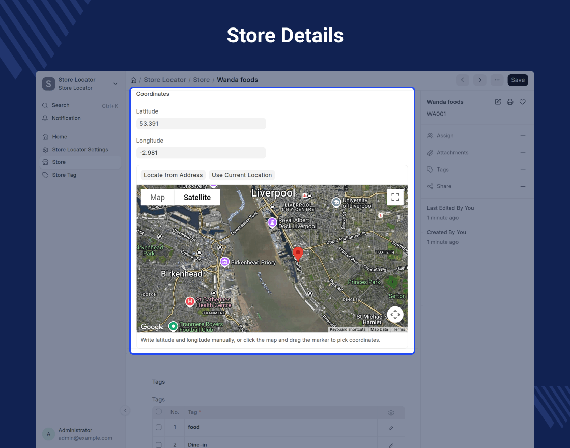Click Map Data link on map

[x=379, y=329]
